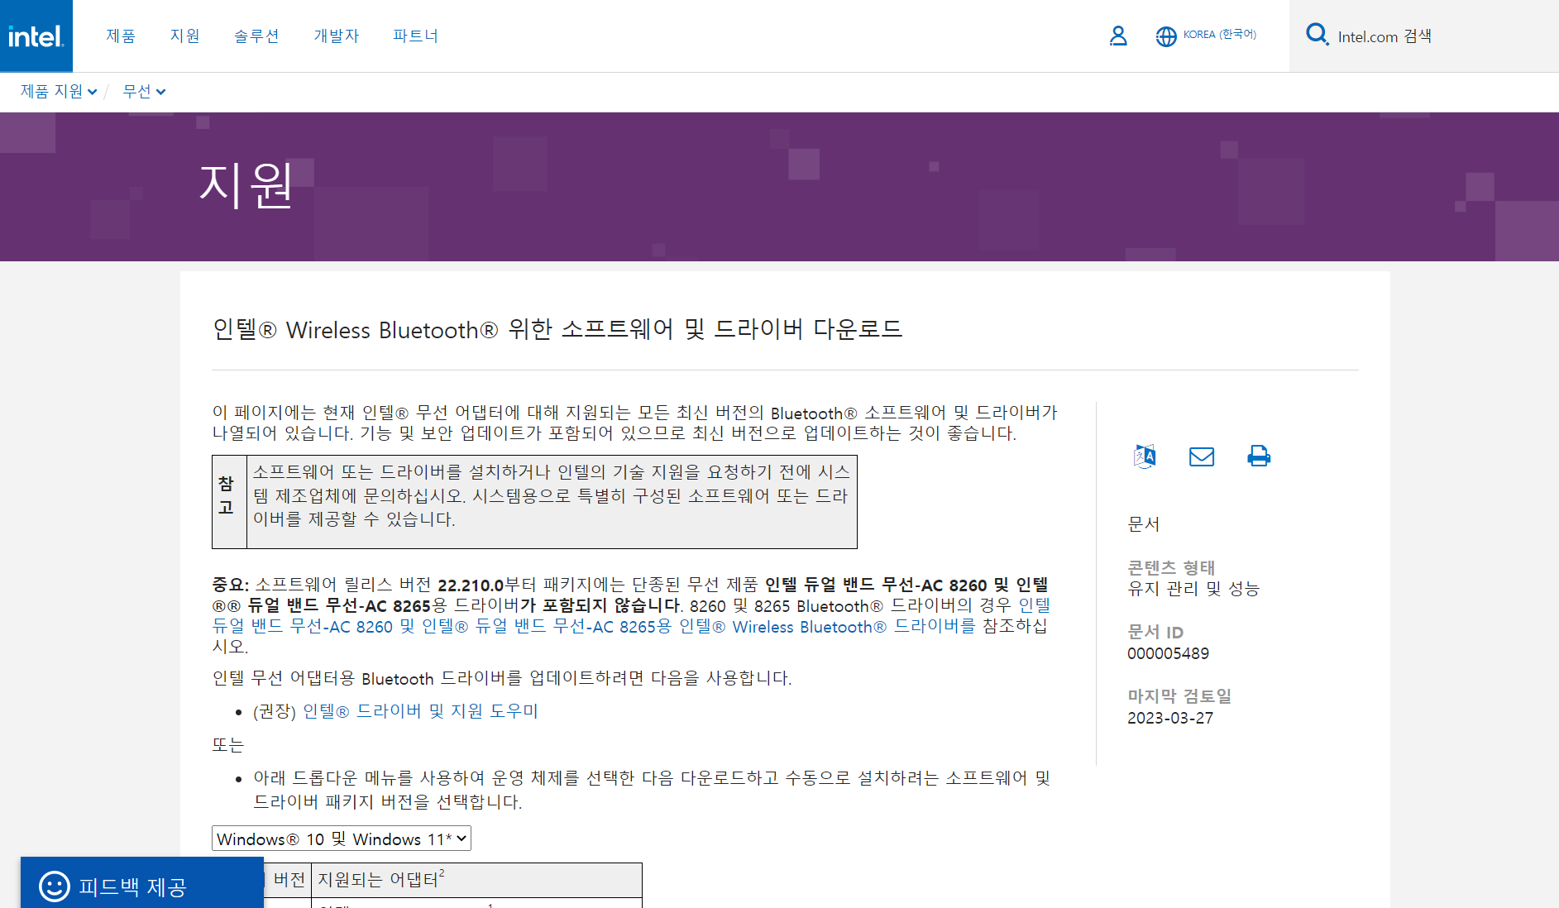Click the 피드백 제공 button
This screenshot has height=908, width=1559.
[142, 882]
